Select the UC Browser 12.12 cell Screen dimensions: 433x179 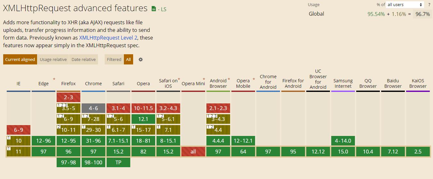pyautogui.click(x=318, y=152)
